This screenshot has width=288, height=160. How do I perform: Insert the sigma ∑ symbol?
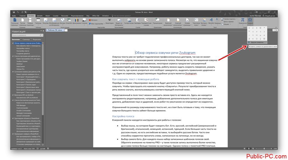point(260,39)
